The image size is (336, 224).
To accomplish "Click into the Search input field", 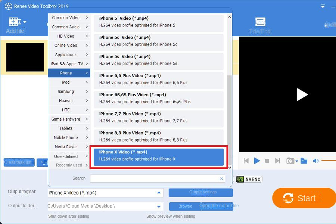I will point(154,178).
